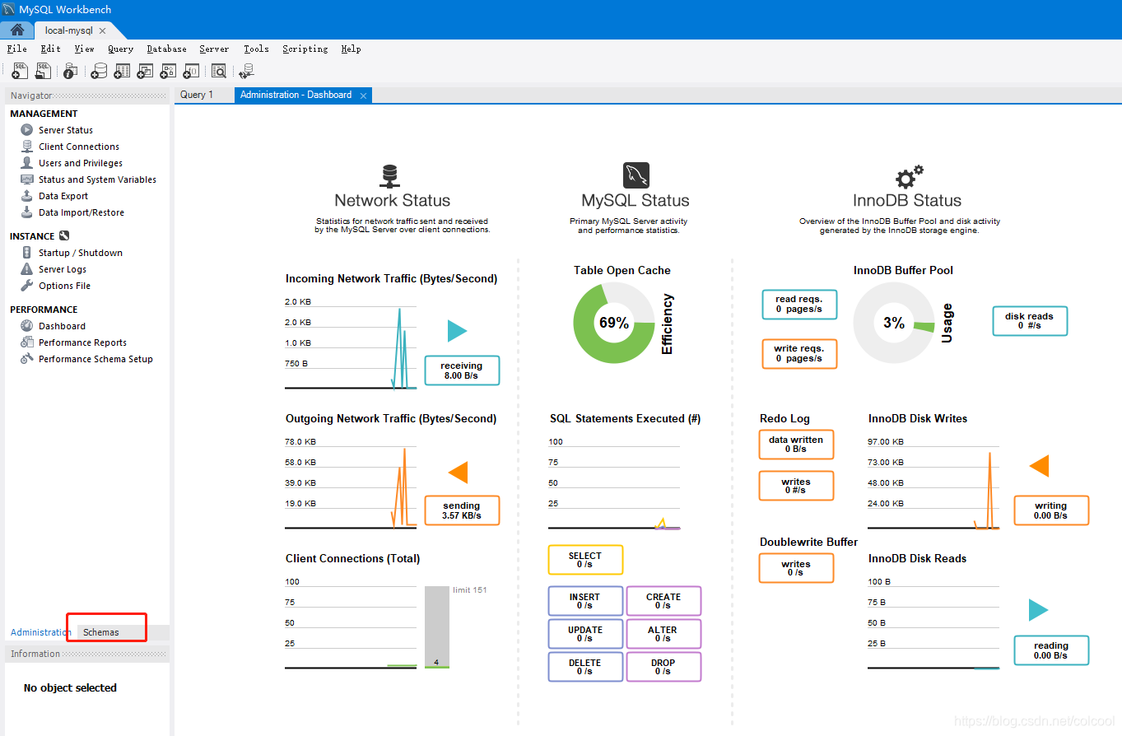Click the read reqs. pages/s box
Image resolution: width=1122 pixels, height=736 pixels.
tap(799, 305)
